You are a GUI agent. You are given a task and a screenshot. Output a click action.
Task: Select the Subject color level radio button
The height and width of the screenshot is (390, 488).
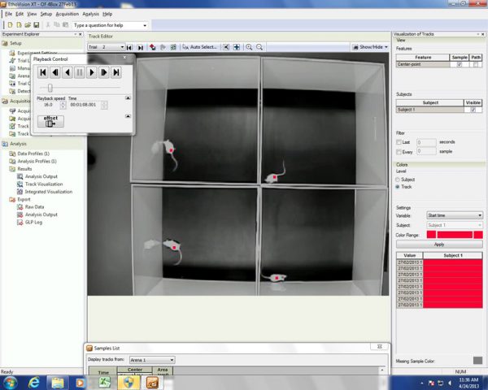tap(398, 180)
